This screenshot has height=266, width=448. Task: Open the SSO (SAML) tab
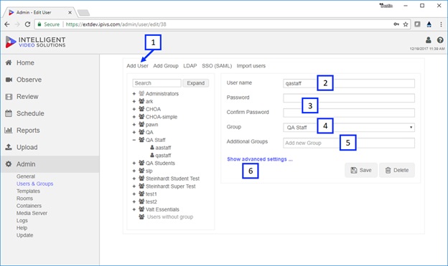tap(217, 66)
